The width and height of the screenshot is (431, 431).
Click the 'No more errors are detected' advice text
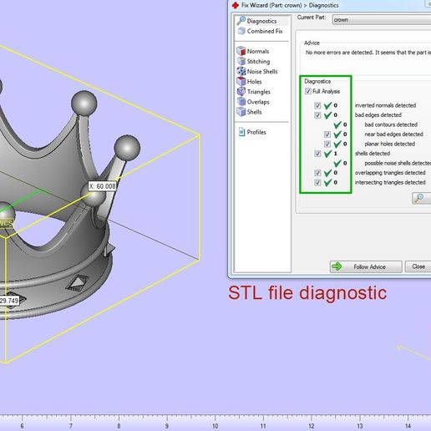(368, 53)
